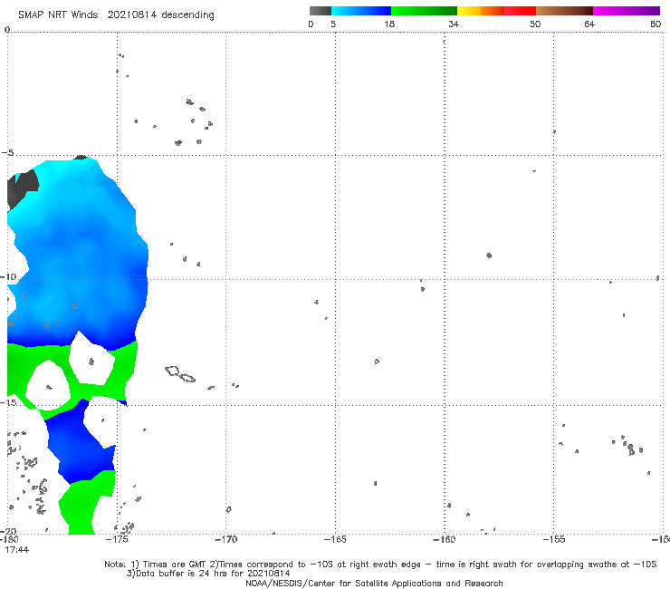This screenshot has width=670, height=589.
Task: Click the green segment of the colorbar
Action: tap(424, 11)
